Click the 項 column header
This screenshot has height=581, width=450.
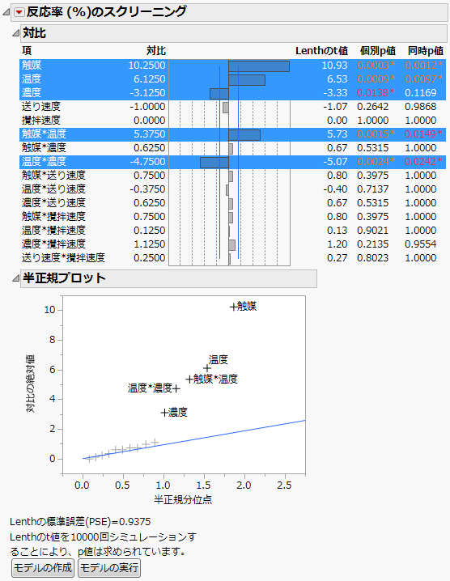[x=27, y=51]
